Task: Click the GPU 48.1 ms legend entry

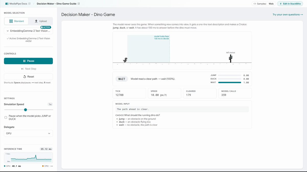Action: [x=12, y=166]
